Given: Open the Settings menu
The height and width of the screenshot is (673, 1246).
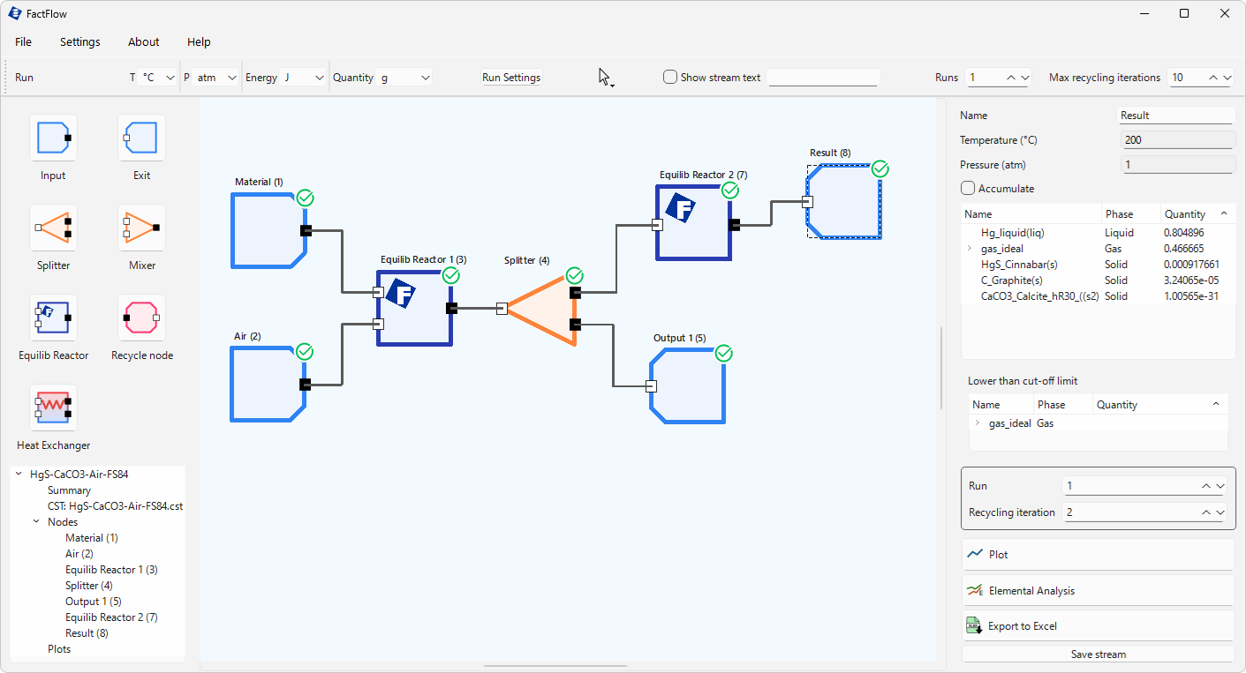Looking at the screenshot, I should 79,41.
